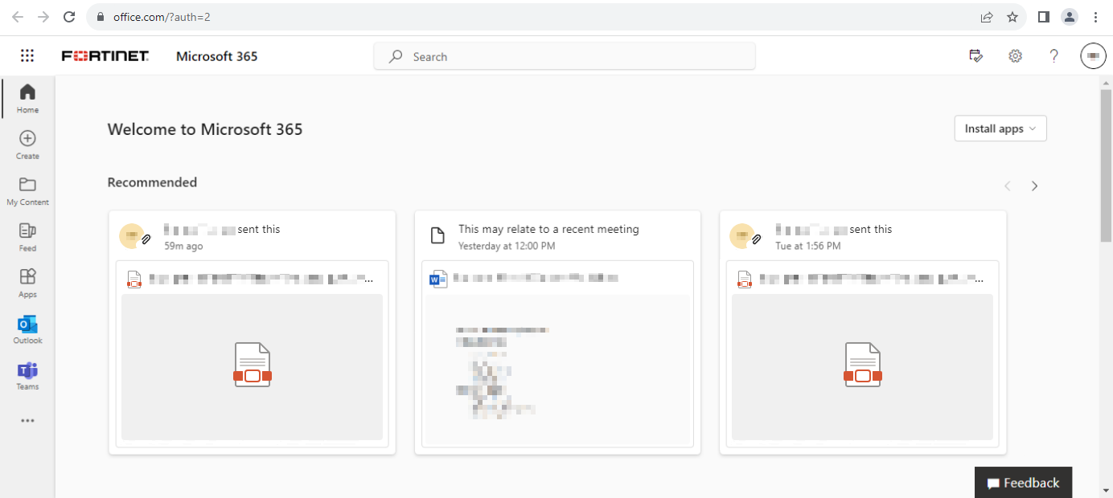This screenshot has height=498, width=1113.
Task: Click the Fortinet logo
Action: pos(105,56)
